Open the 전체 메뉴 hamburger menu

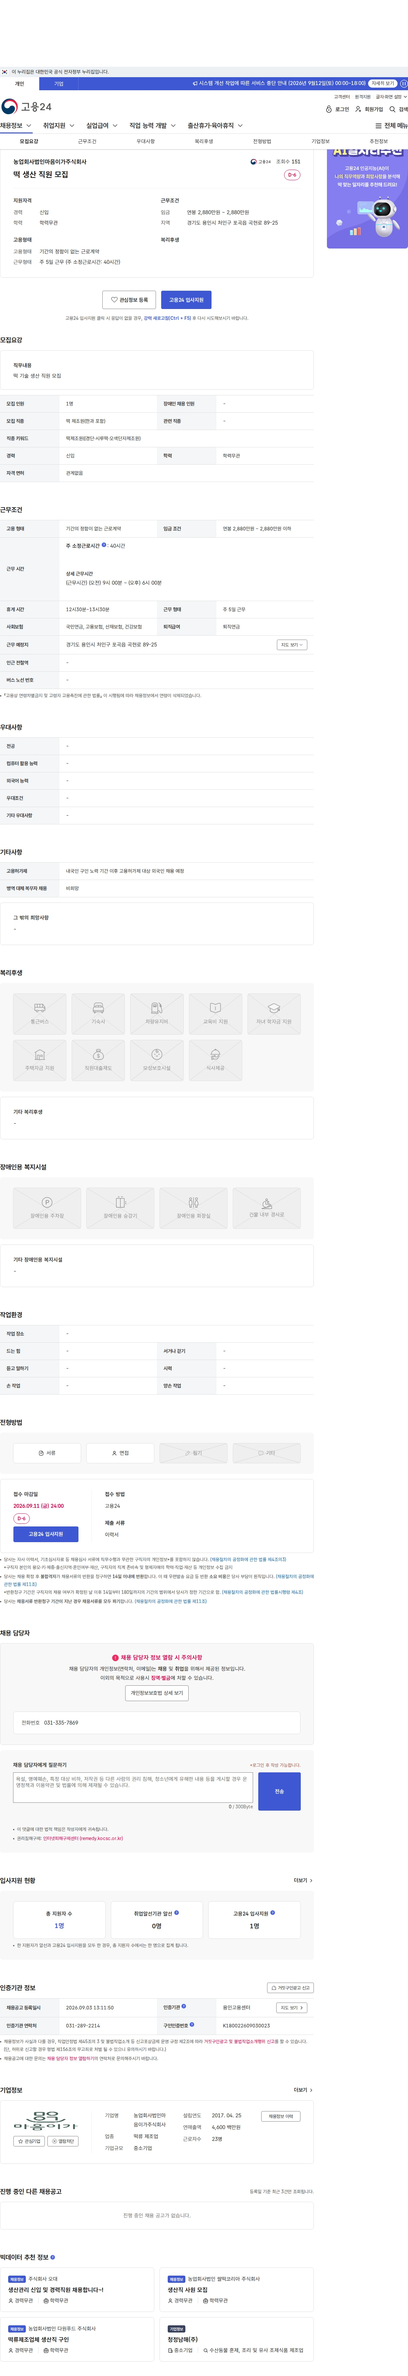tap(391, 126)
